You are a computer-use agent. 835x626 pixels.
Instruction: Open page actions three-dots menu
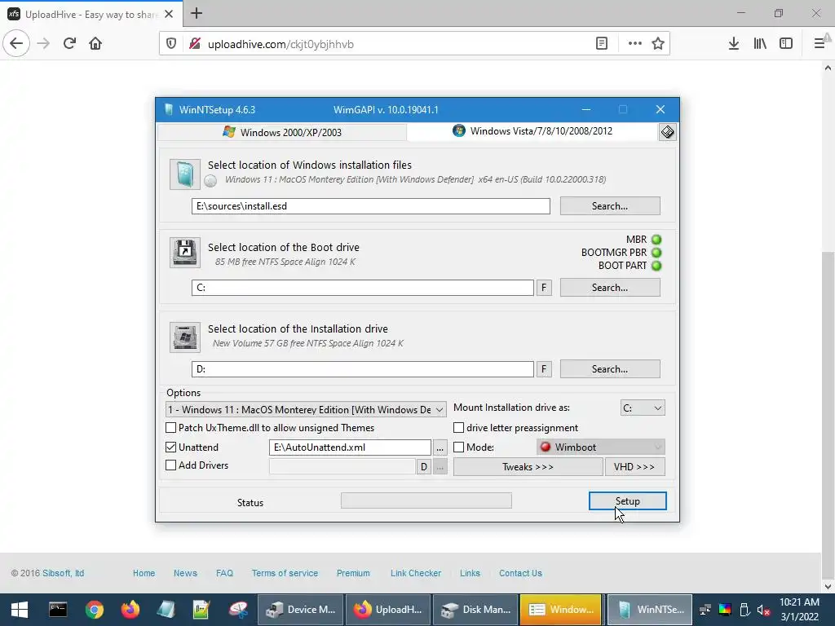pos(634,44)
